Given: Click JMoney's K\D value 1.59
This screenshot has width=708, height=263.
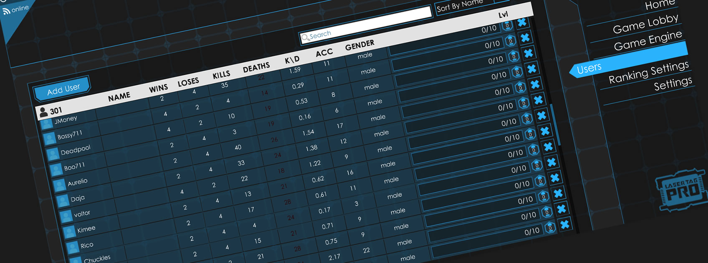Looking at the screenshot, I should 295,70.
